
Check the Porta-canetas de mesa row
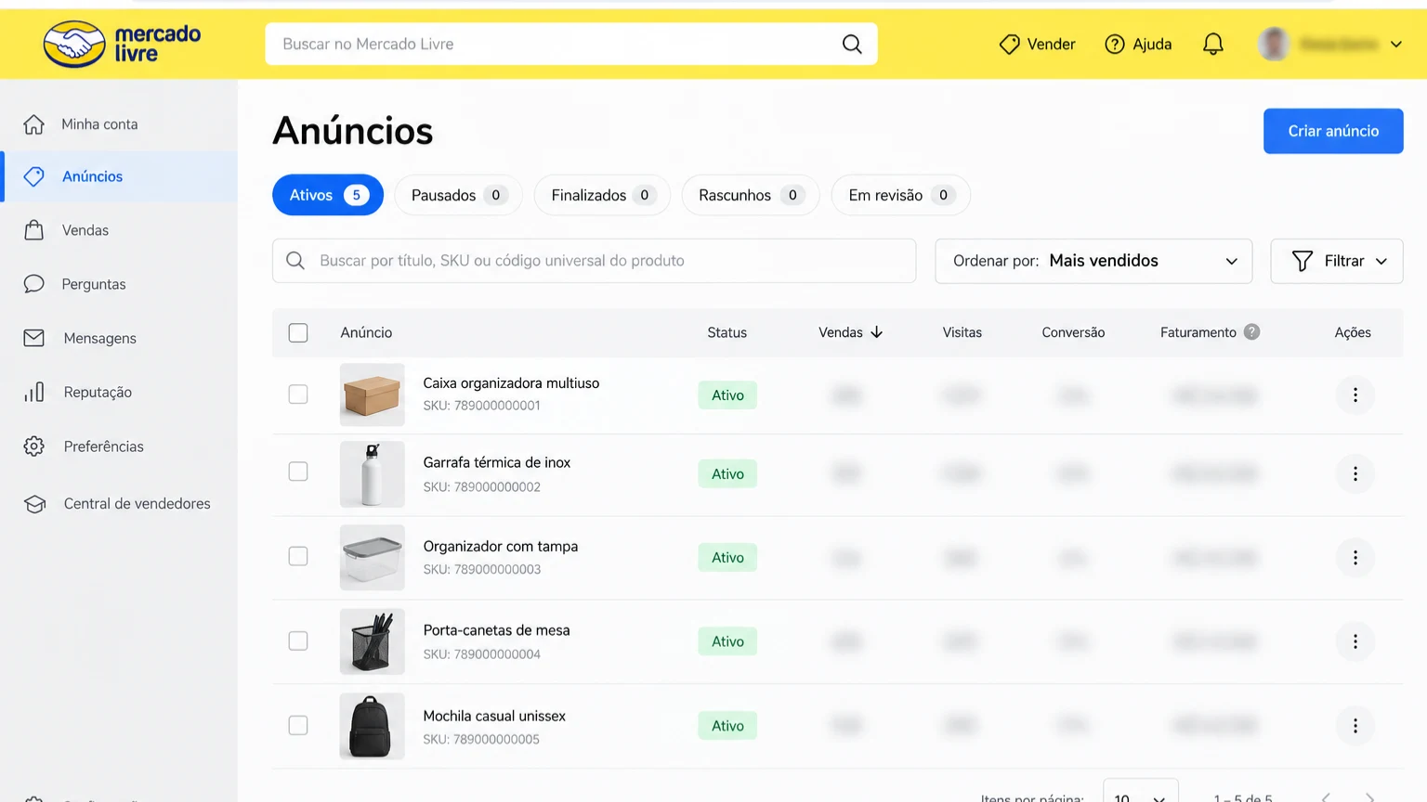point(298,641)
